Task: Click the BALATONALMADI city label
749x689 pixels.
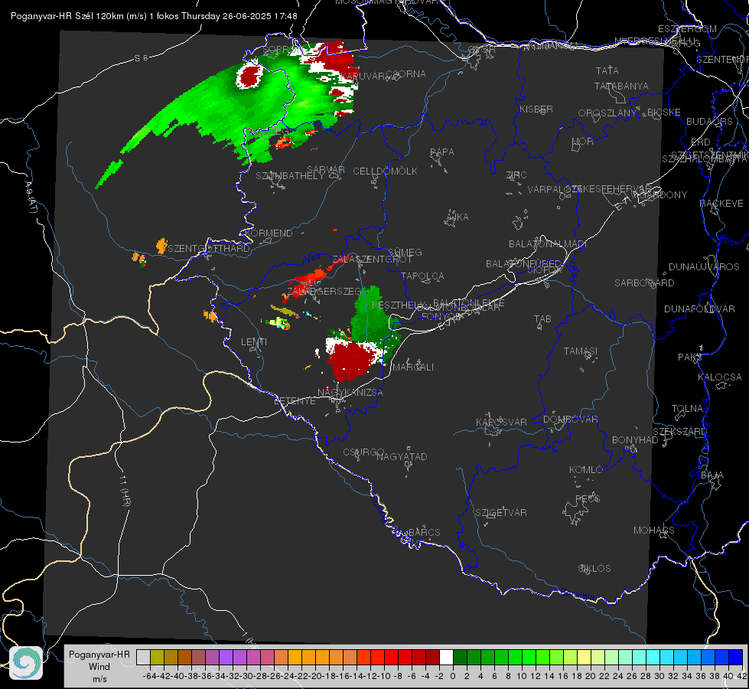Action: (548, 244)
